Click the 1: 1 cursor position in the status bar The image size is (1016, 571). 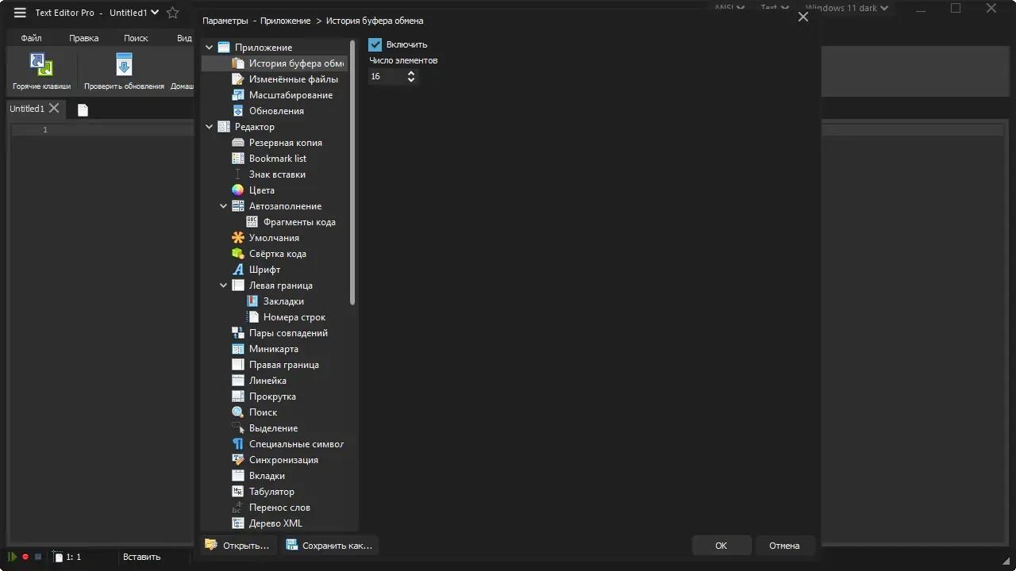(x=73, y=557)
